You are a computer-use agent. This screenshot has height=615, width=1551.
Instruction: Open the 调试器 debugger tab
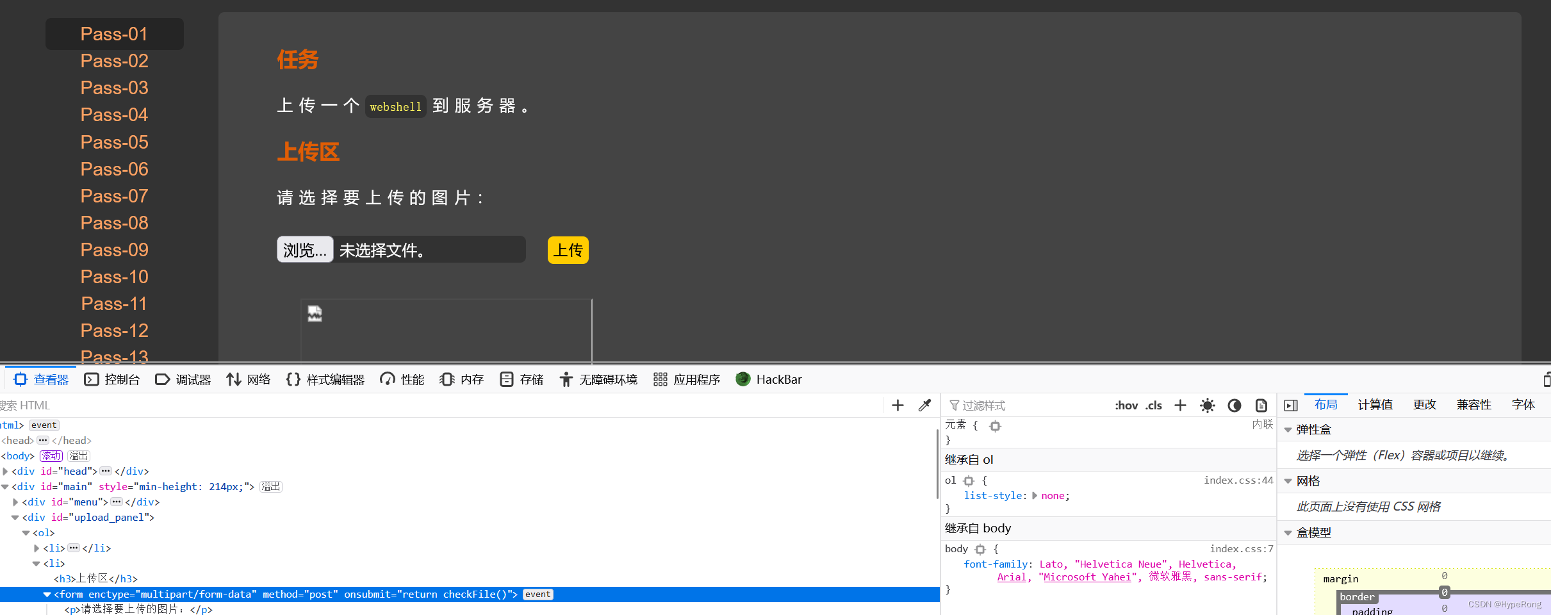pos(183,379)
